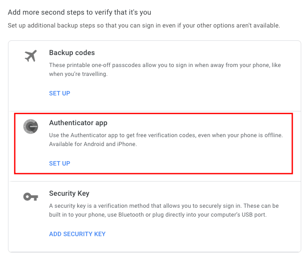This screenshot has height=257, width=307.
Task: Select the Authenticator app heading
Action: click(x=78, y=123)
